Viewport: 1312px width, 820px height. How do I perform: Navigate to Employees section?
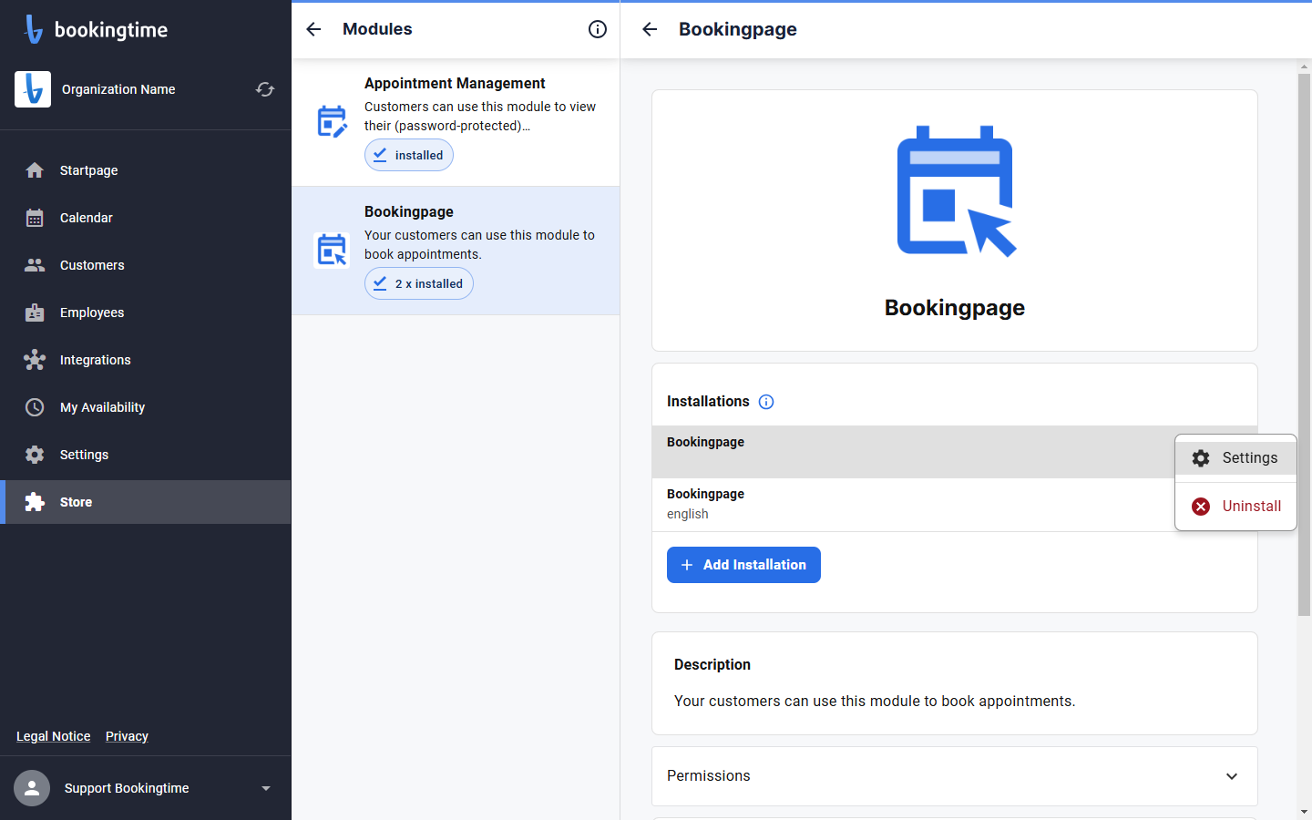146,313
